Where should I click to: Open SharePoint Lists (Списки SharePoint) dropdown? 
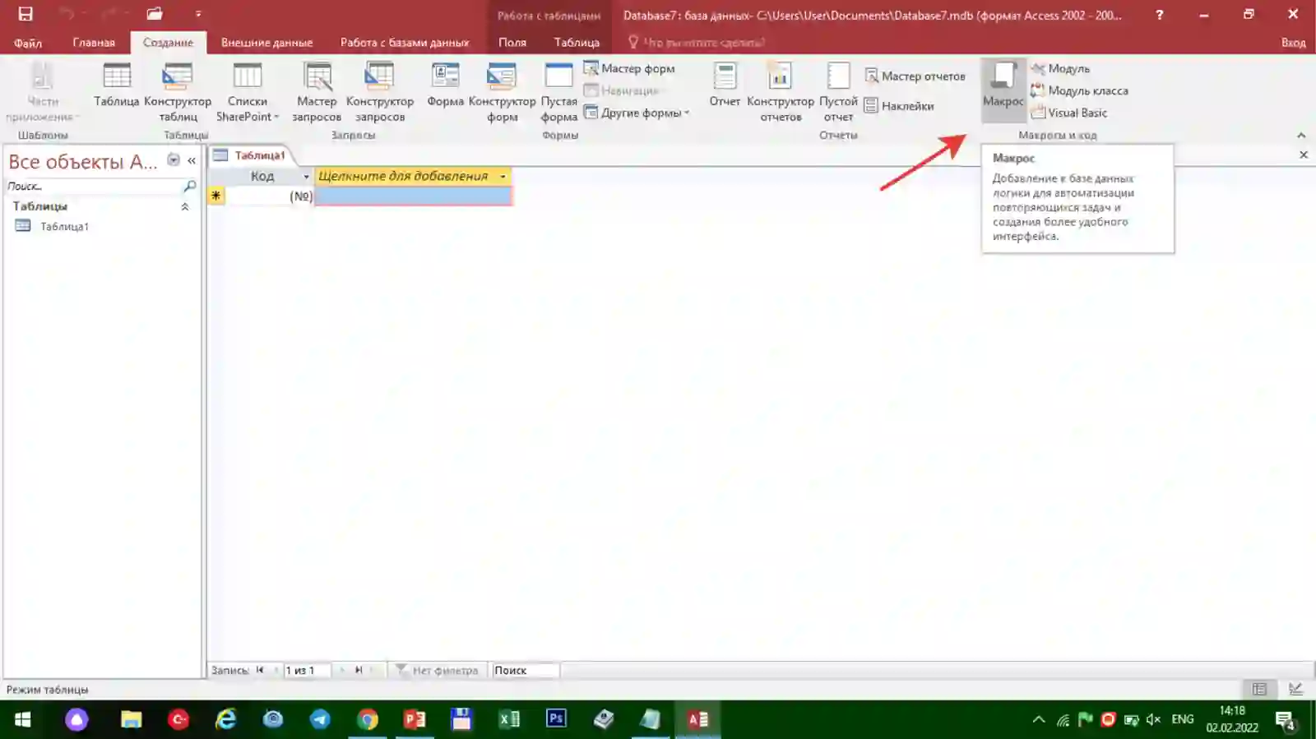point(248,92)
